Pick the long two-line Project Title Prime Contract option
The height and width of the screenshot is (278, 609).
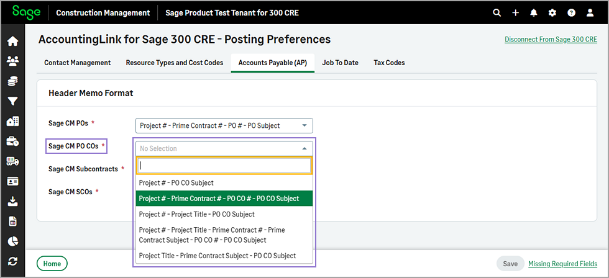click(224, 235)
